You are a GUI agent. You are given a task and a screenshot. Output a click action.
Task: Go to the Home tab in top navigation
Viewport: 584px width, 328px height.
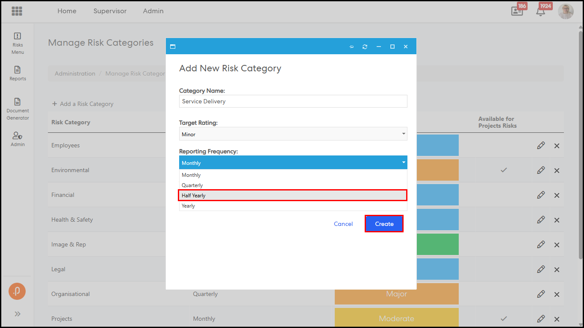(67, 11)
